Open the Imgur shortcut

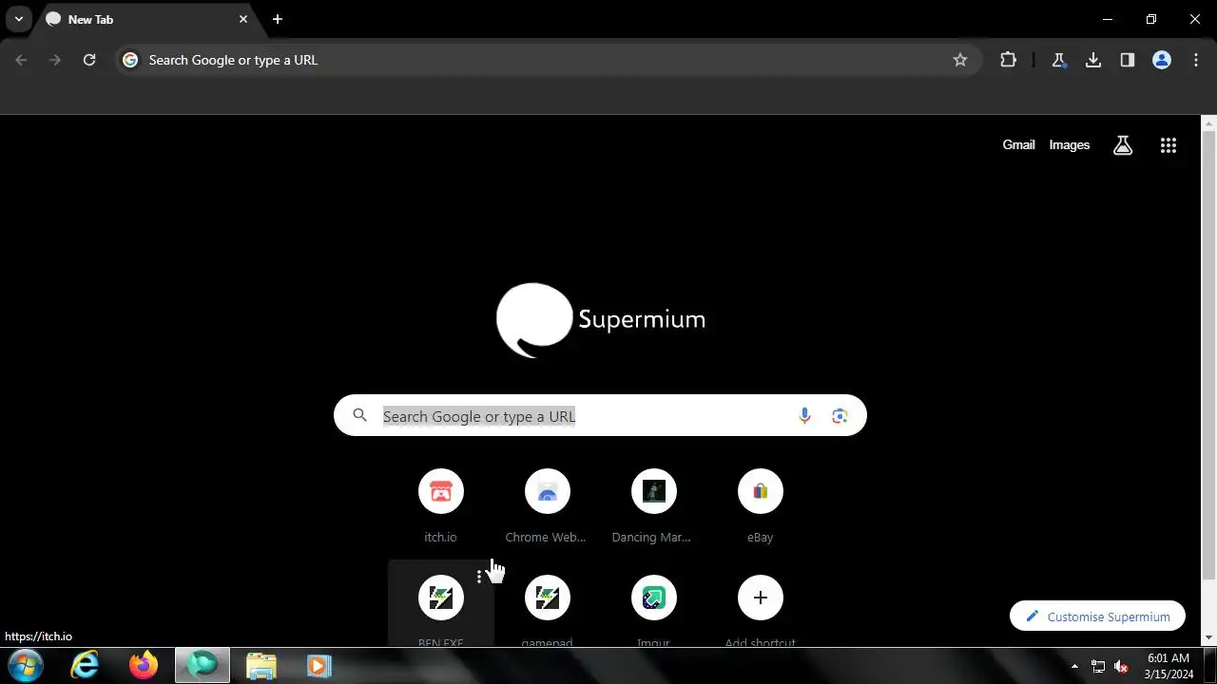653,604
